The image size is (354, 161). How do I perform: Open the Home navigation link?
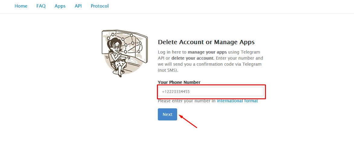[21, 6]
